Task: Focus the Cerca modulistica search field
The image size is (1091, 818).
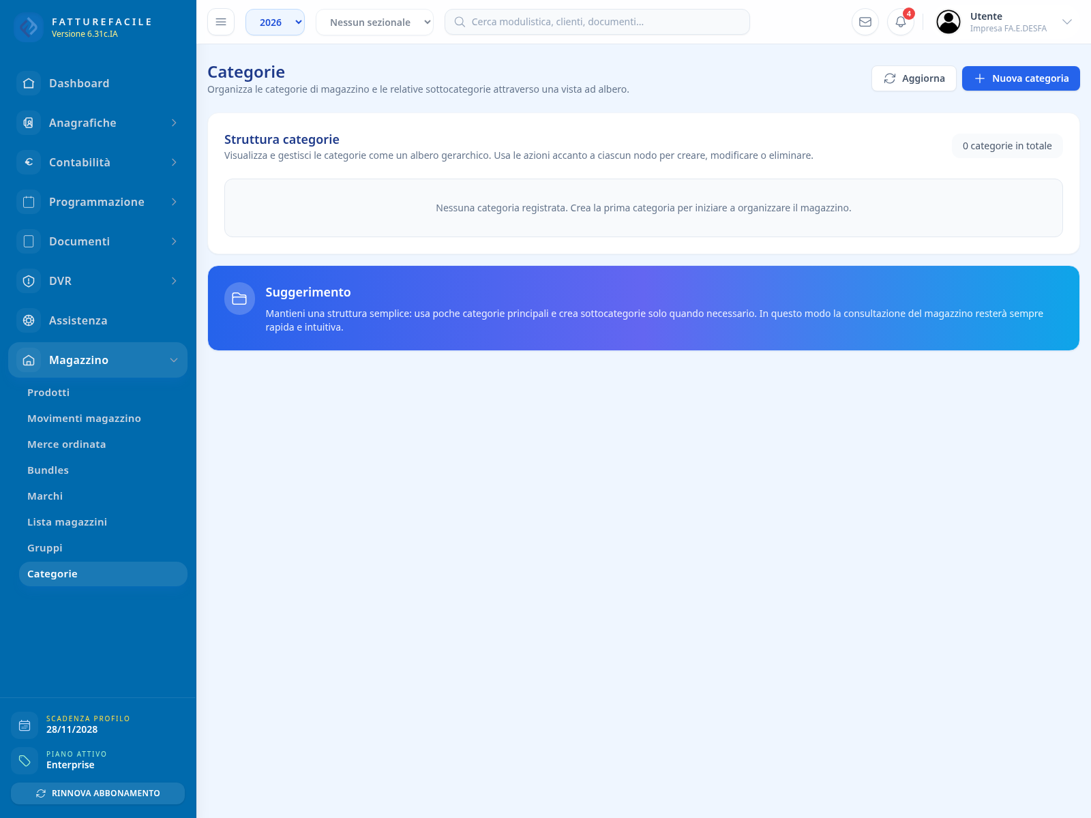Action: [597, 22]
